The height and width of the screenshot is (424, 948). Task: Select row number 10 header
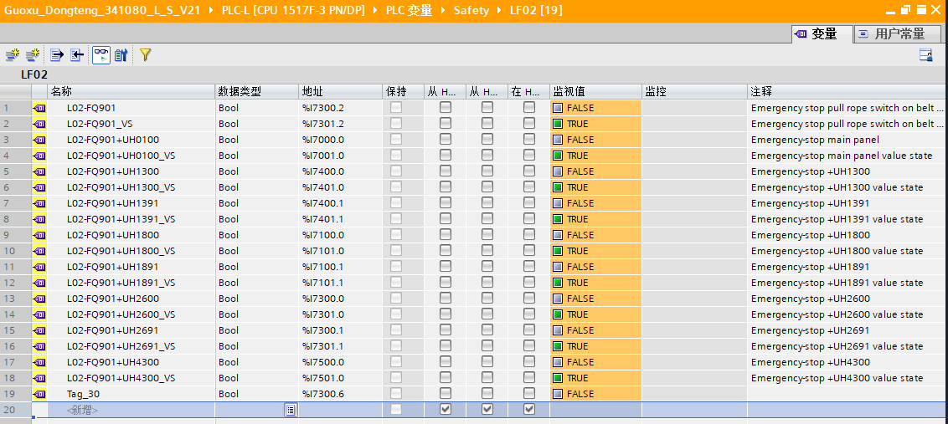coord(10,251)
